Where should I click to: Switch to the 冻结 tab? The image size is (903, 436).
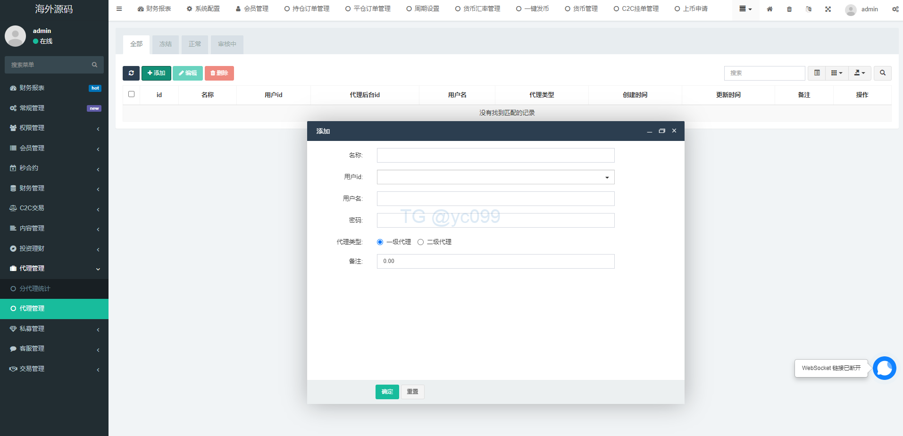[x=166, y=44]
